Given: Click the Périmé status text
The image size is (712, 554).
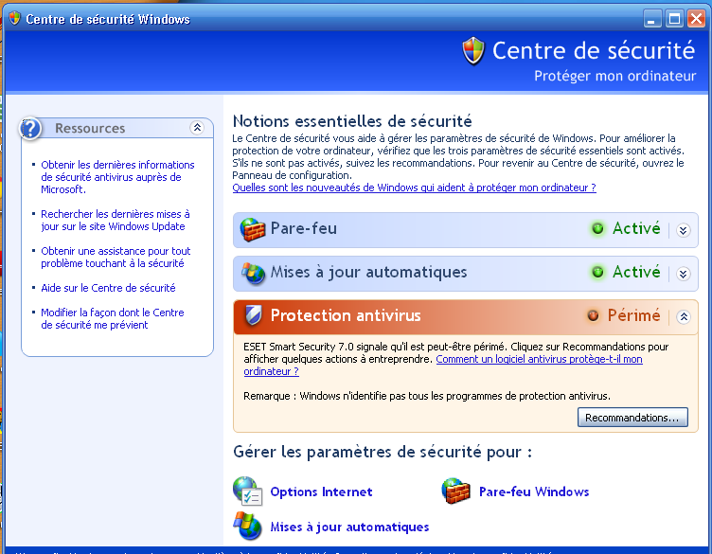Looking at the screenshot, I should click(634, 315).
